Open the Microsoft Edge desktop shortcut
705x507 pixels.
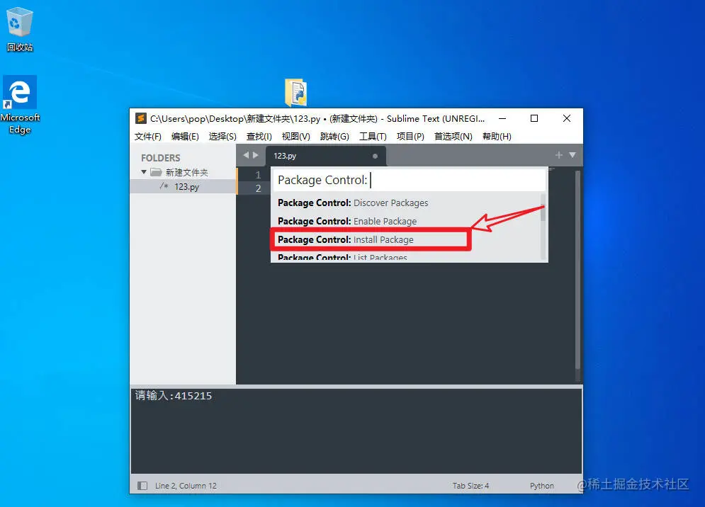point(20,104)
